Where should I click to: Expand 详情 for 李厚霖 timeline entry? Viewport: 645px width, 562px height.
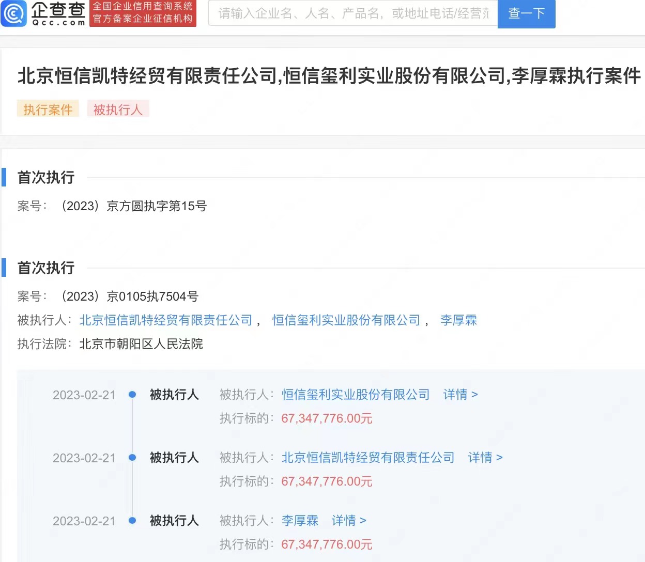pos(348,521)
